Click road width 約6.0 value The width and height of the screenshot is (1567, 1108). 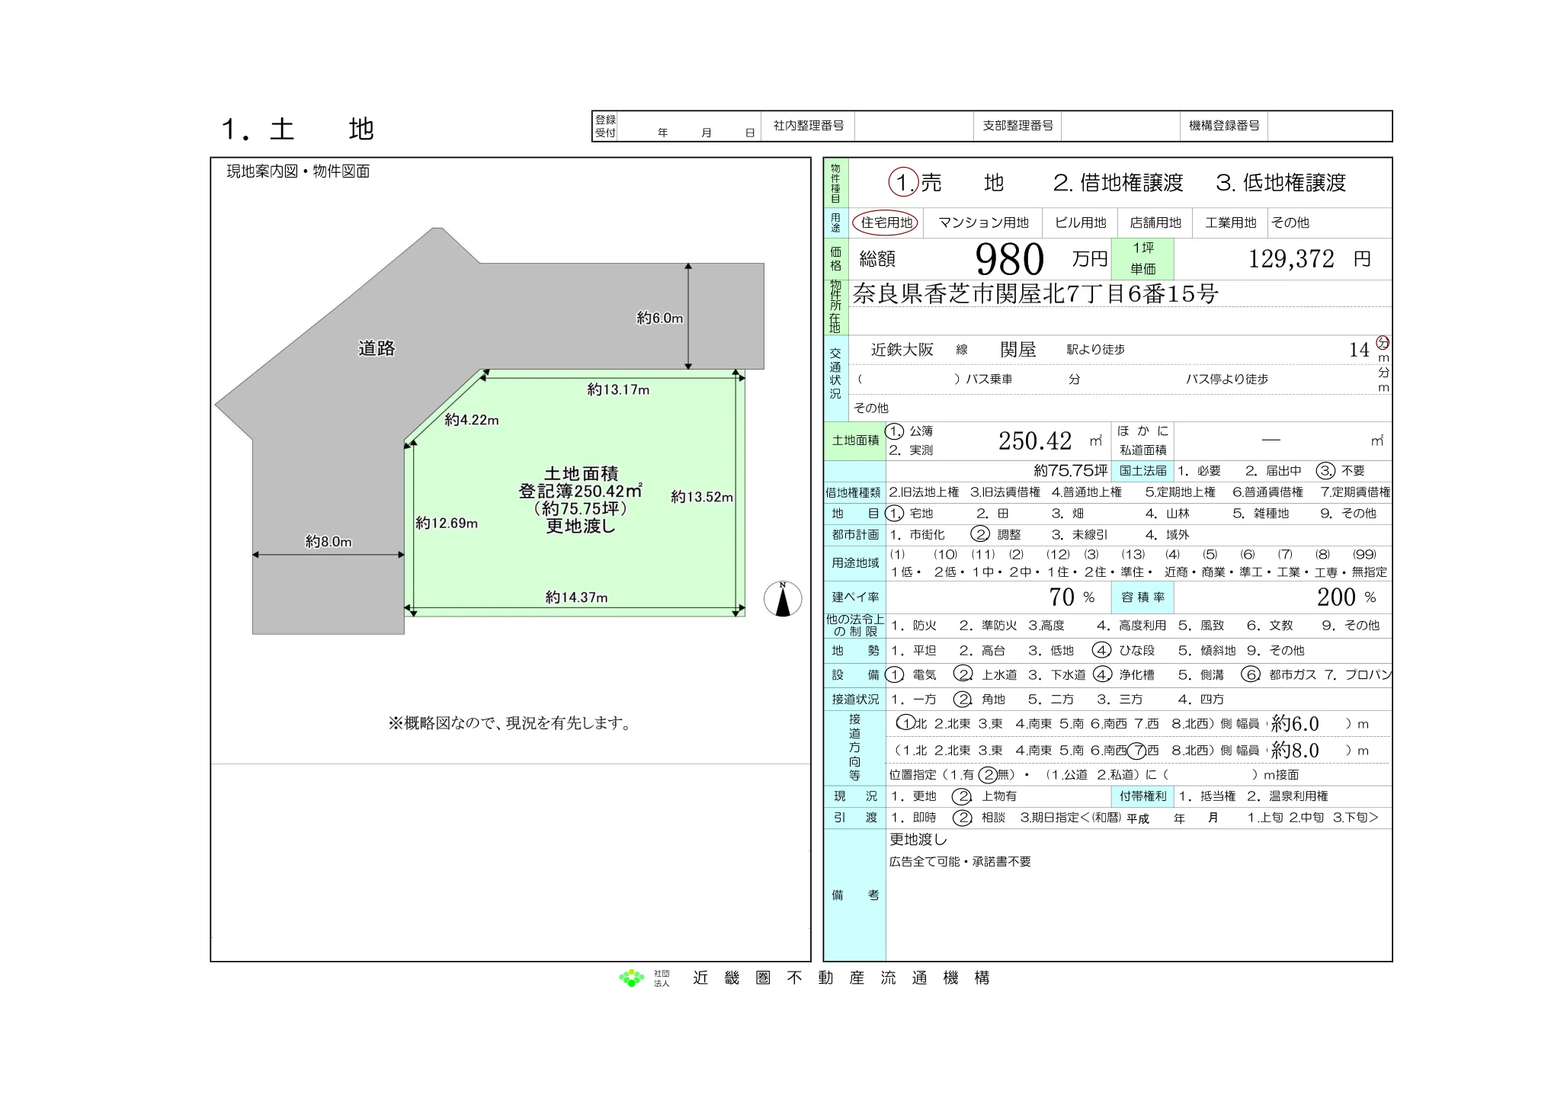(x=1295, y=724)
